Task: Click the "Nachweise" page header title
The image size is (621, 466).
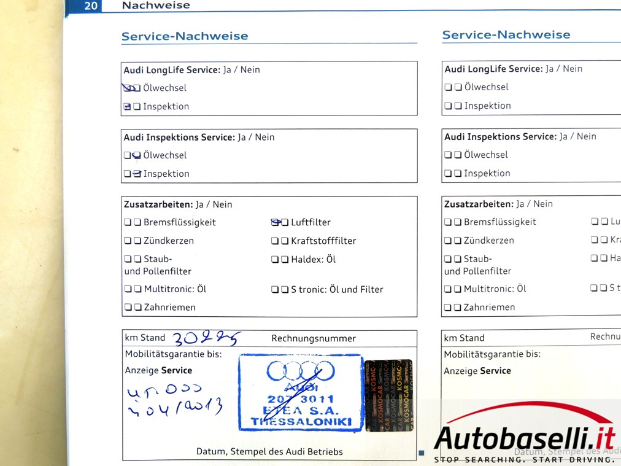Action: [x=156, y=5]
